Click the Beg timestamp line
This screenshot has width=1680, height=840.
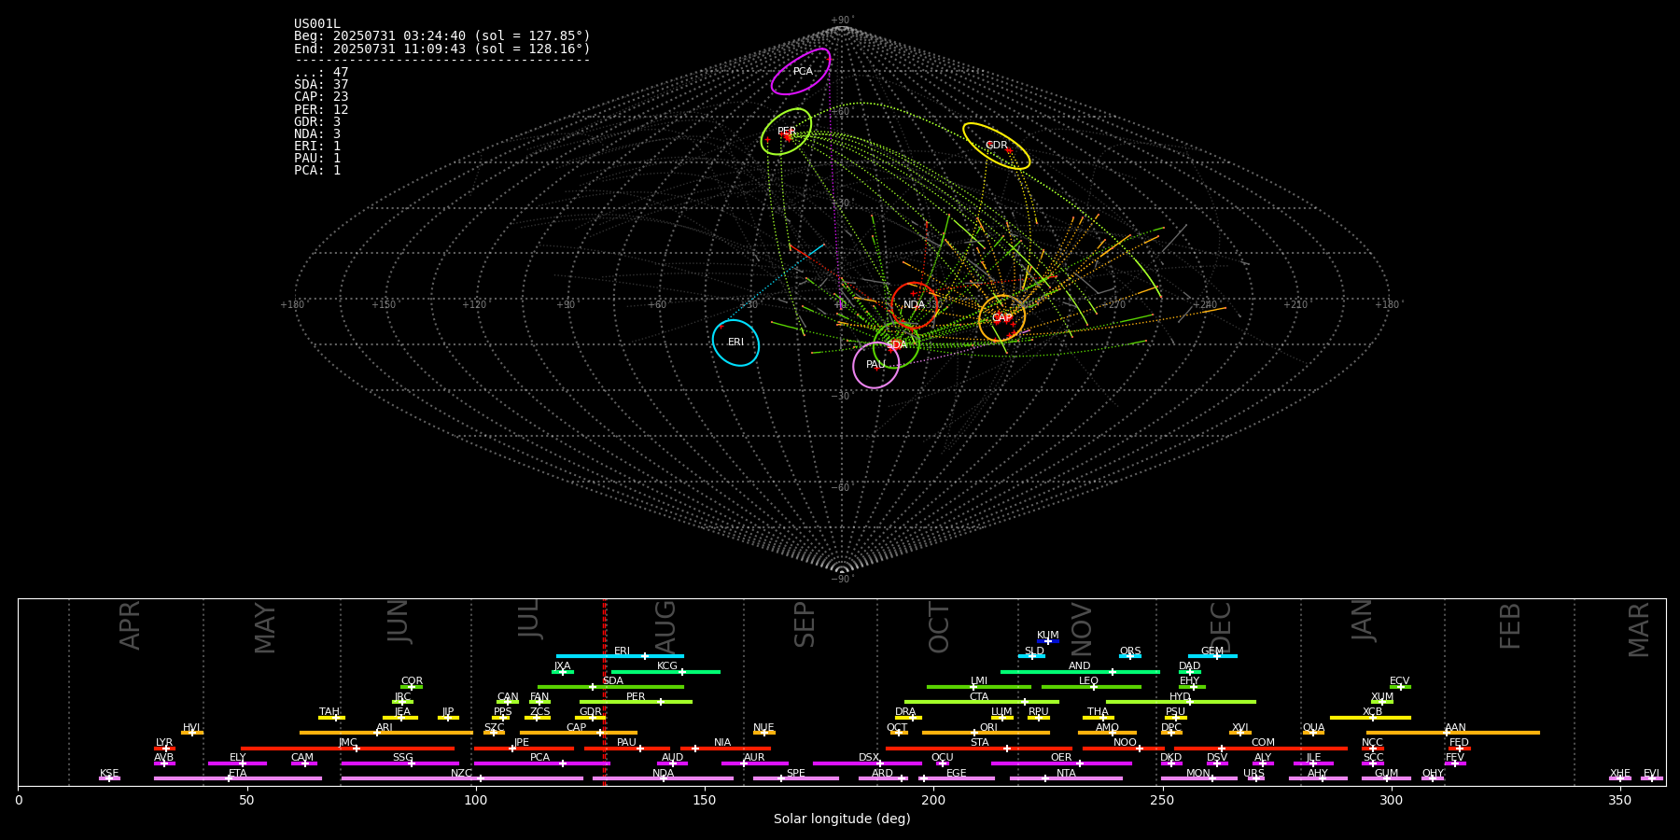442,36
